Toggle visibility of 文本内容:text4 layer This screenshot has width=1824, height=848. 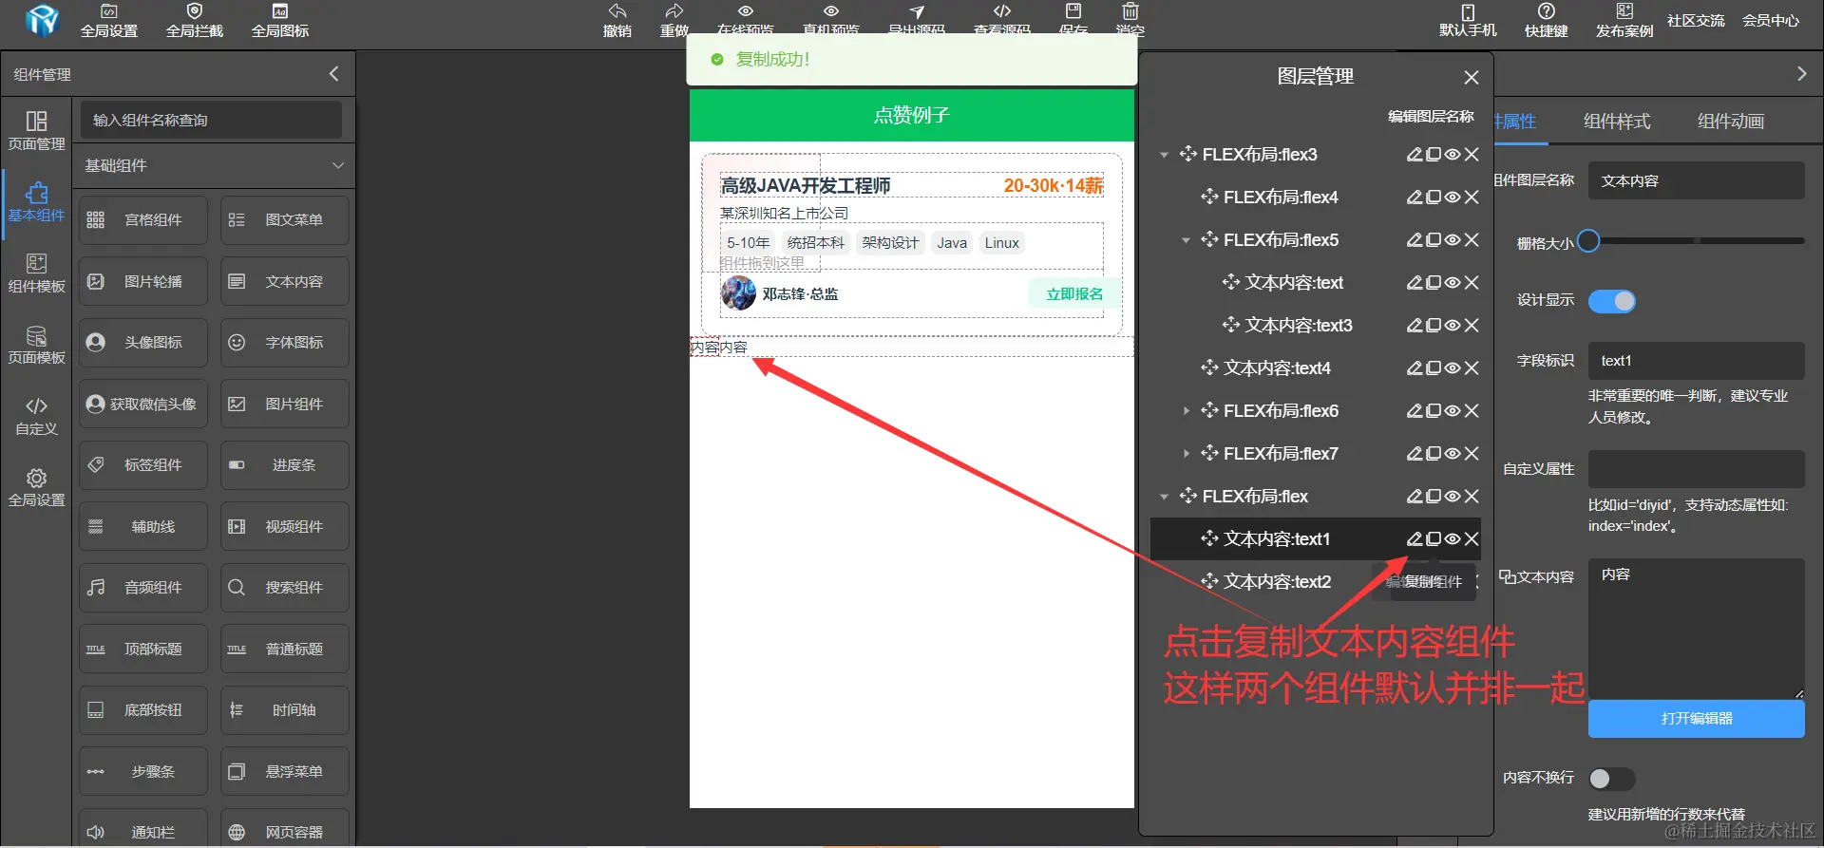pos(1453,368)
